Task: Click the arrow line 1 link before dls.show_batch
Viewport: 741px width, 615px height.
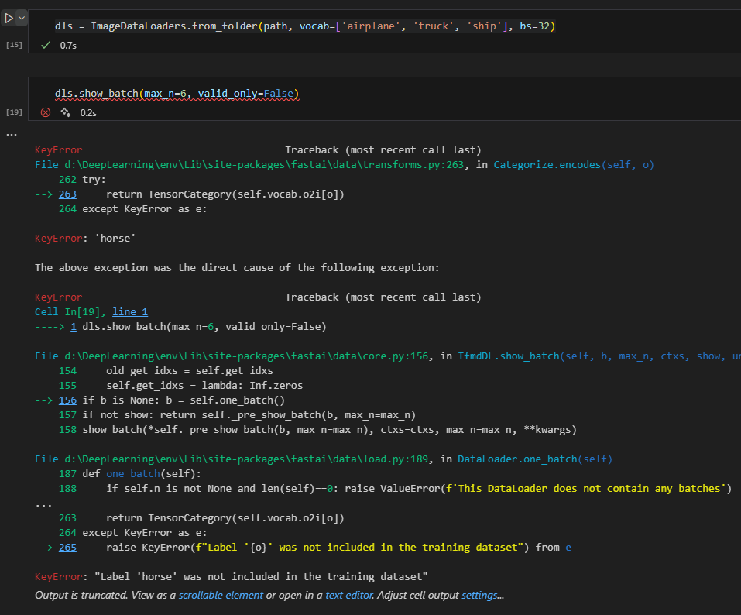Action: [x=74, y=327]
